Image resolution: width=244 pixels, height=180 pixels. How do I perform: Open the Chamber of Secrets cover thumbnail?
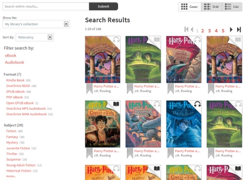[183, 60]
